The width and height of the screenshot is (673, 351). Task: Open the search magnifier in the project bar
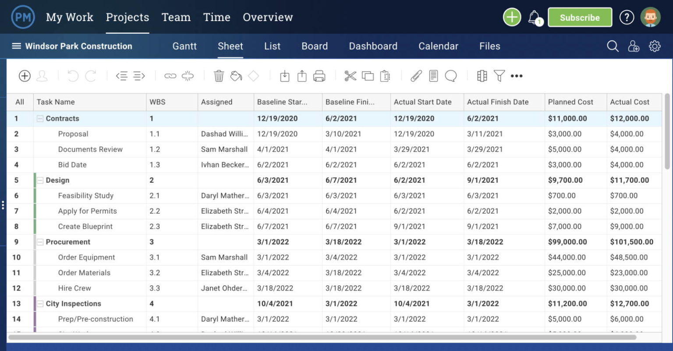(x=612, y=46)
